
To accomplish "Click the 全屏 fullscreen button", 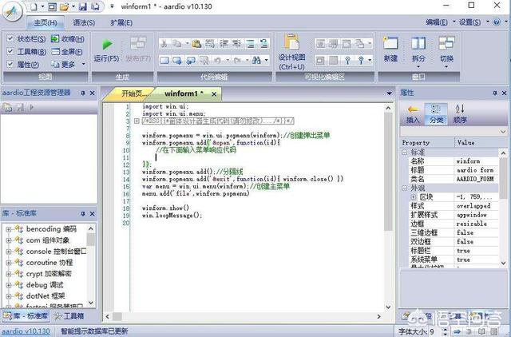I will tap(68, 52).
